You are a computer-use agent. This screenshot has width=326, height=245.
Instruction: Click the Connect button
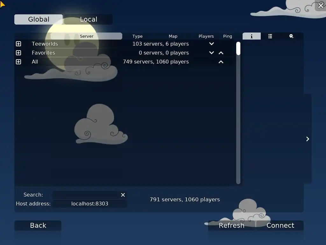[280, 226]
